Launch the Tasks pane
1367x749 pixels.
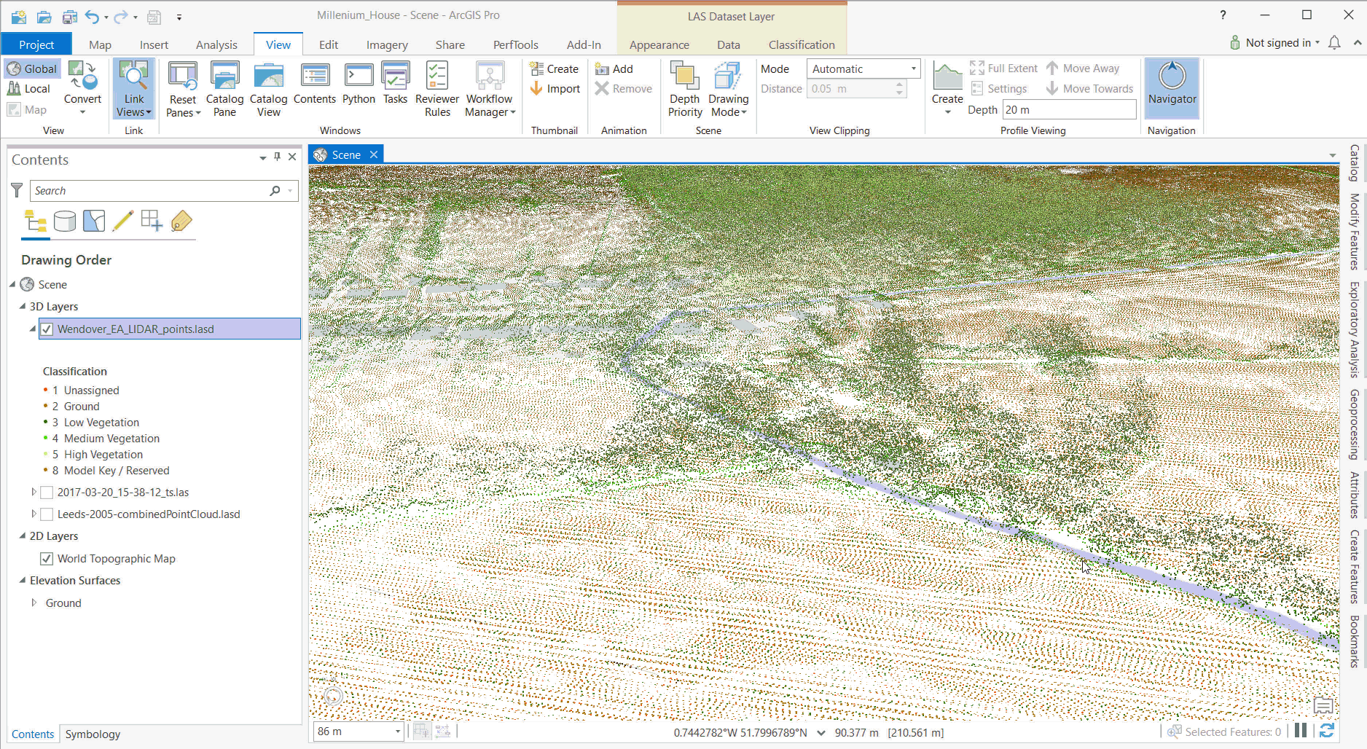click(x=396, y=87)
